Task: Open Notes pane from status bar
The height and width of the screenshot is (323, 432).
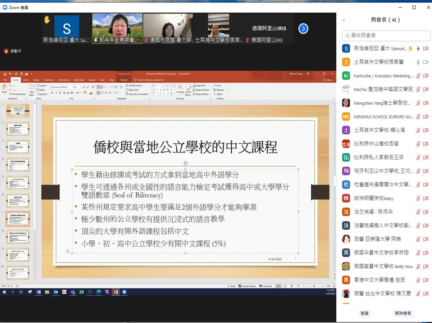Action: click(x=231, y=286)
